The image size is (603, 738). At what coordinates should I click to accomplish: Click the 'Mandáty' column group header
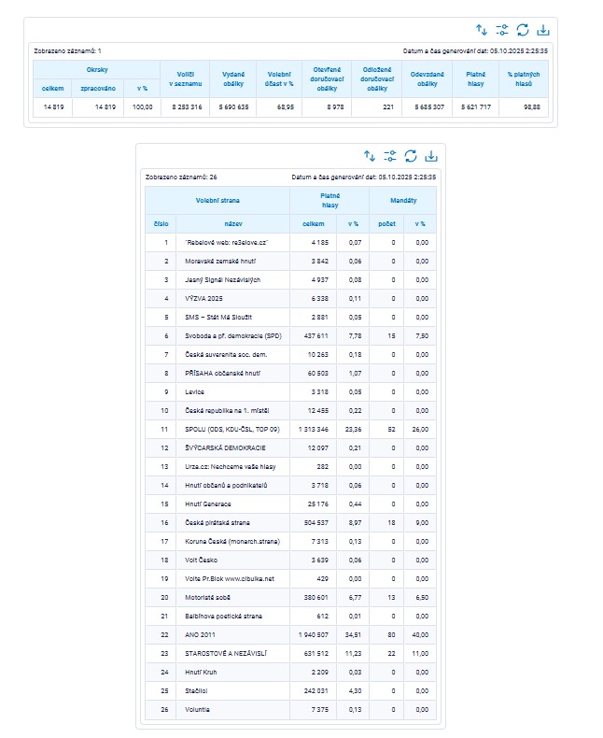(402, 200)
